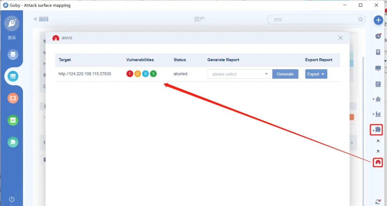Close the awvs dialog

(x=340, y=38)
